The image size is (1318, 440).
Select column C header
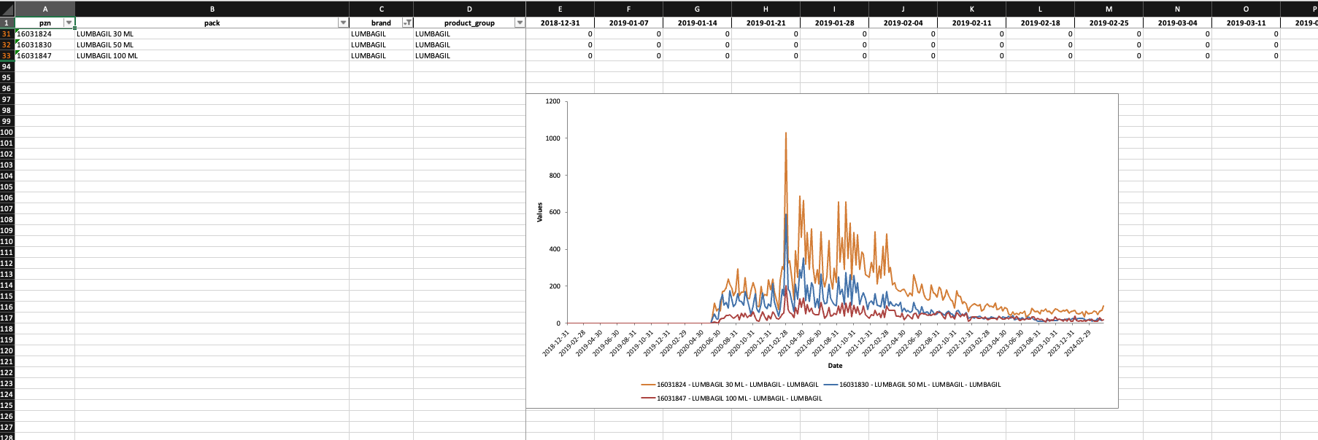(x=382, y=9)
